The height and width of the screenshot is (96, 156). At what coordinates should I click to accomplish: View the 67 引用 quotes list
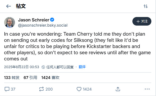pos(30,78)
